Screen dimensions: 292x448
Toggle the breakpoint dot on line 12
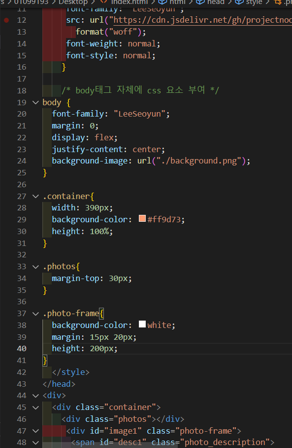[6, 20]
